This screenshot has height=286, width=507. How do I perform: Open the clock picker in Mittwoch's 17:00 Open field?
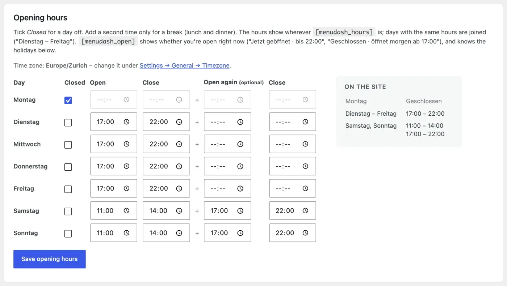126,144
